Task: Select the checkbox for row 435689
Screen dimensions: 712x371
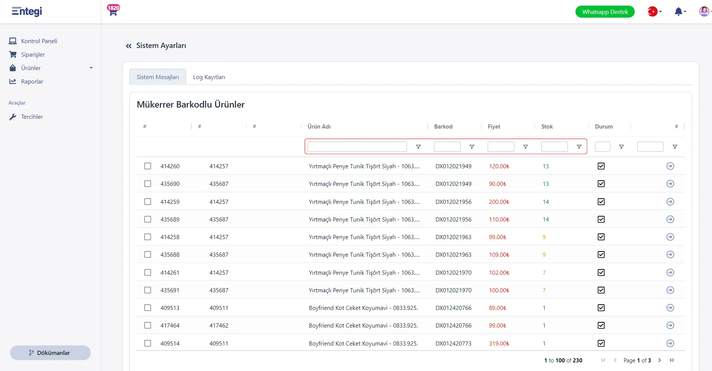Action: [x=148, y=219]
